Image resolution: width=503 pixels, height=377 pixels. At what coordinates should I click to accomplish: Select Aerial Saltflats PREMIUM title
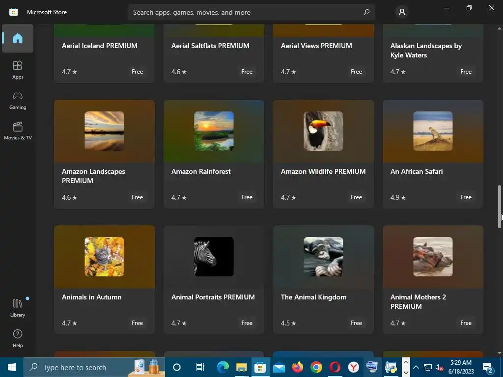tap(210, 46)
